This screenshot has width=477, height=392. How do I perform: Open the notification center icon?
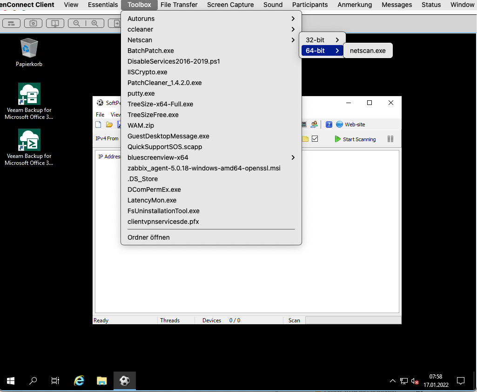(461, 381)
